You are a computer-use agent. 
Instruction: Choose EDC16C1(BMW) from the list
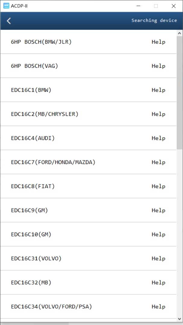click(31, 90)
